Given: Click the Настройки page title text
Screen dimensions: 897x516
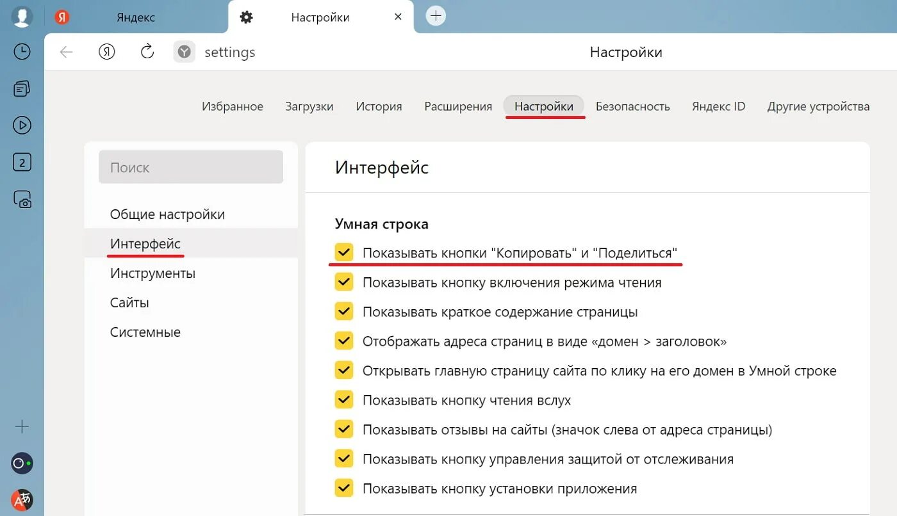Looking at the screenshot, I should coord(626,52).
